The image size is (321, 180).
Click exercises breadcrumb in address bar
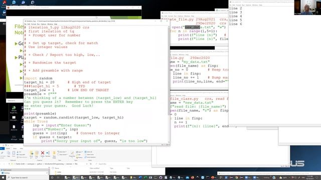click(x=69, y=164)
